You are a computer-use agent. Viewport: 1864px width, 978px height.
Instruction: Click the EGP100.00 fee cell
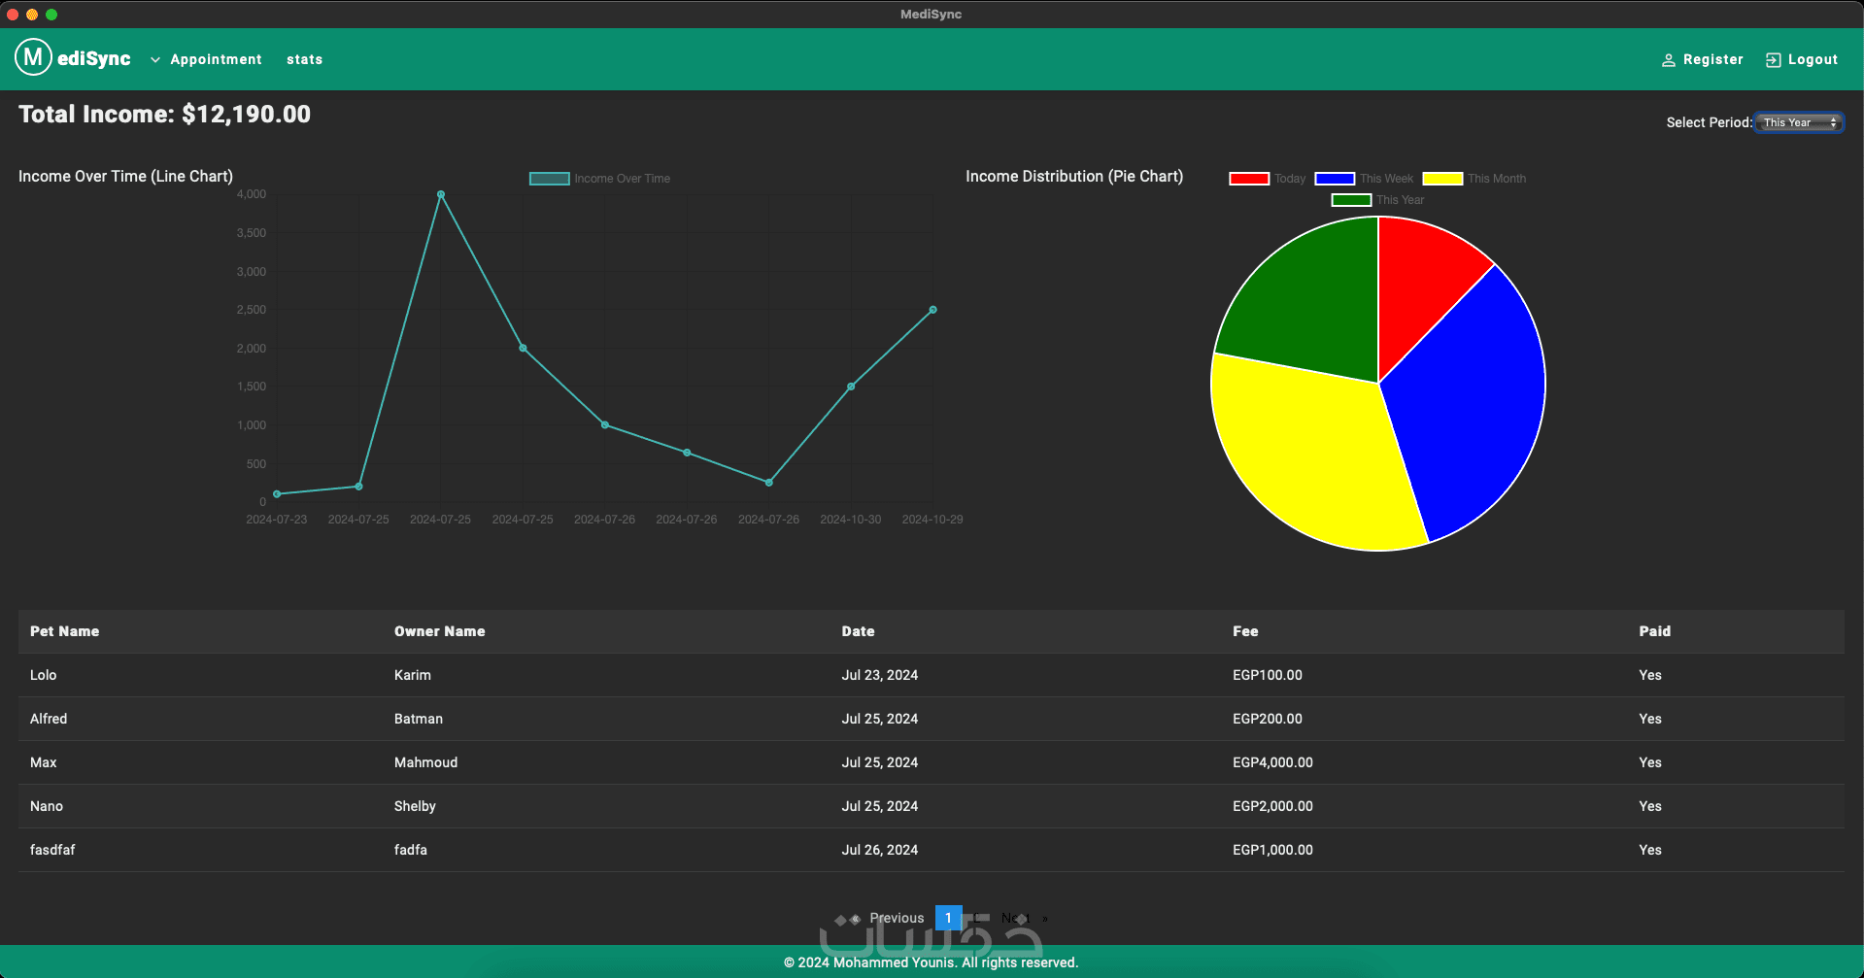point(1268,675)
